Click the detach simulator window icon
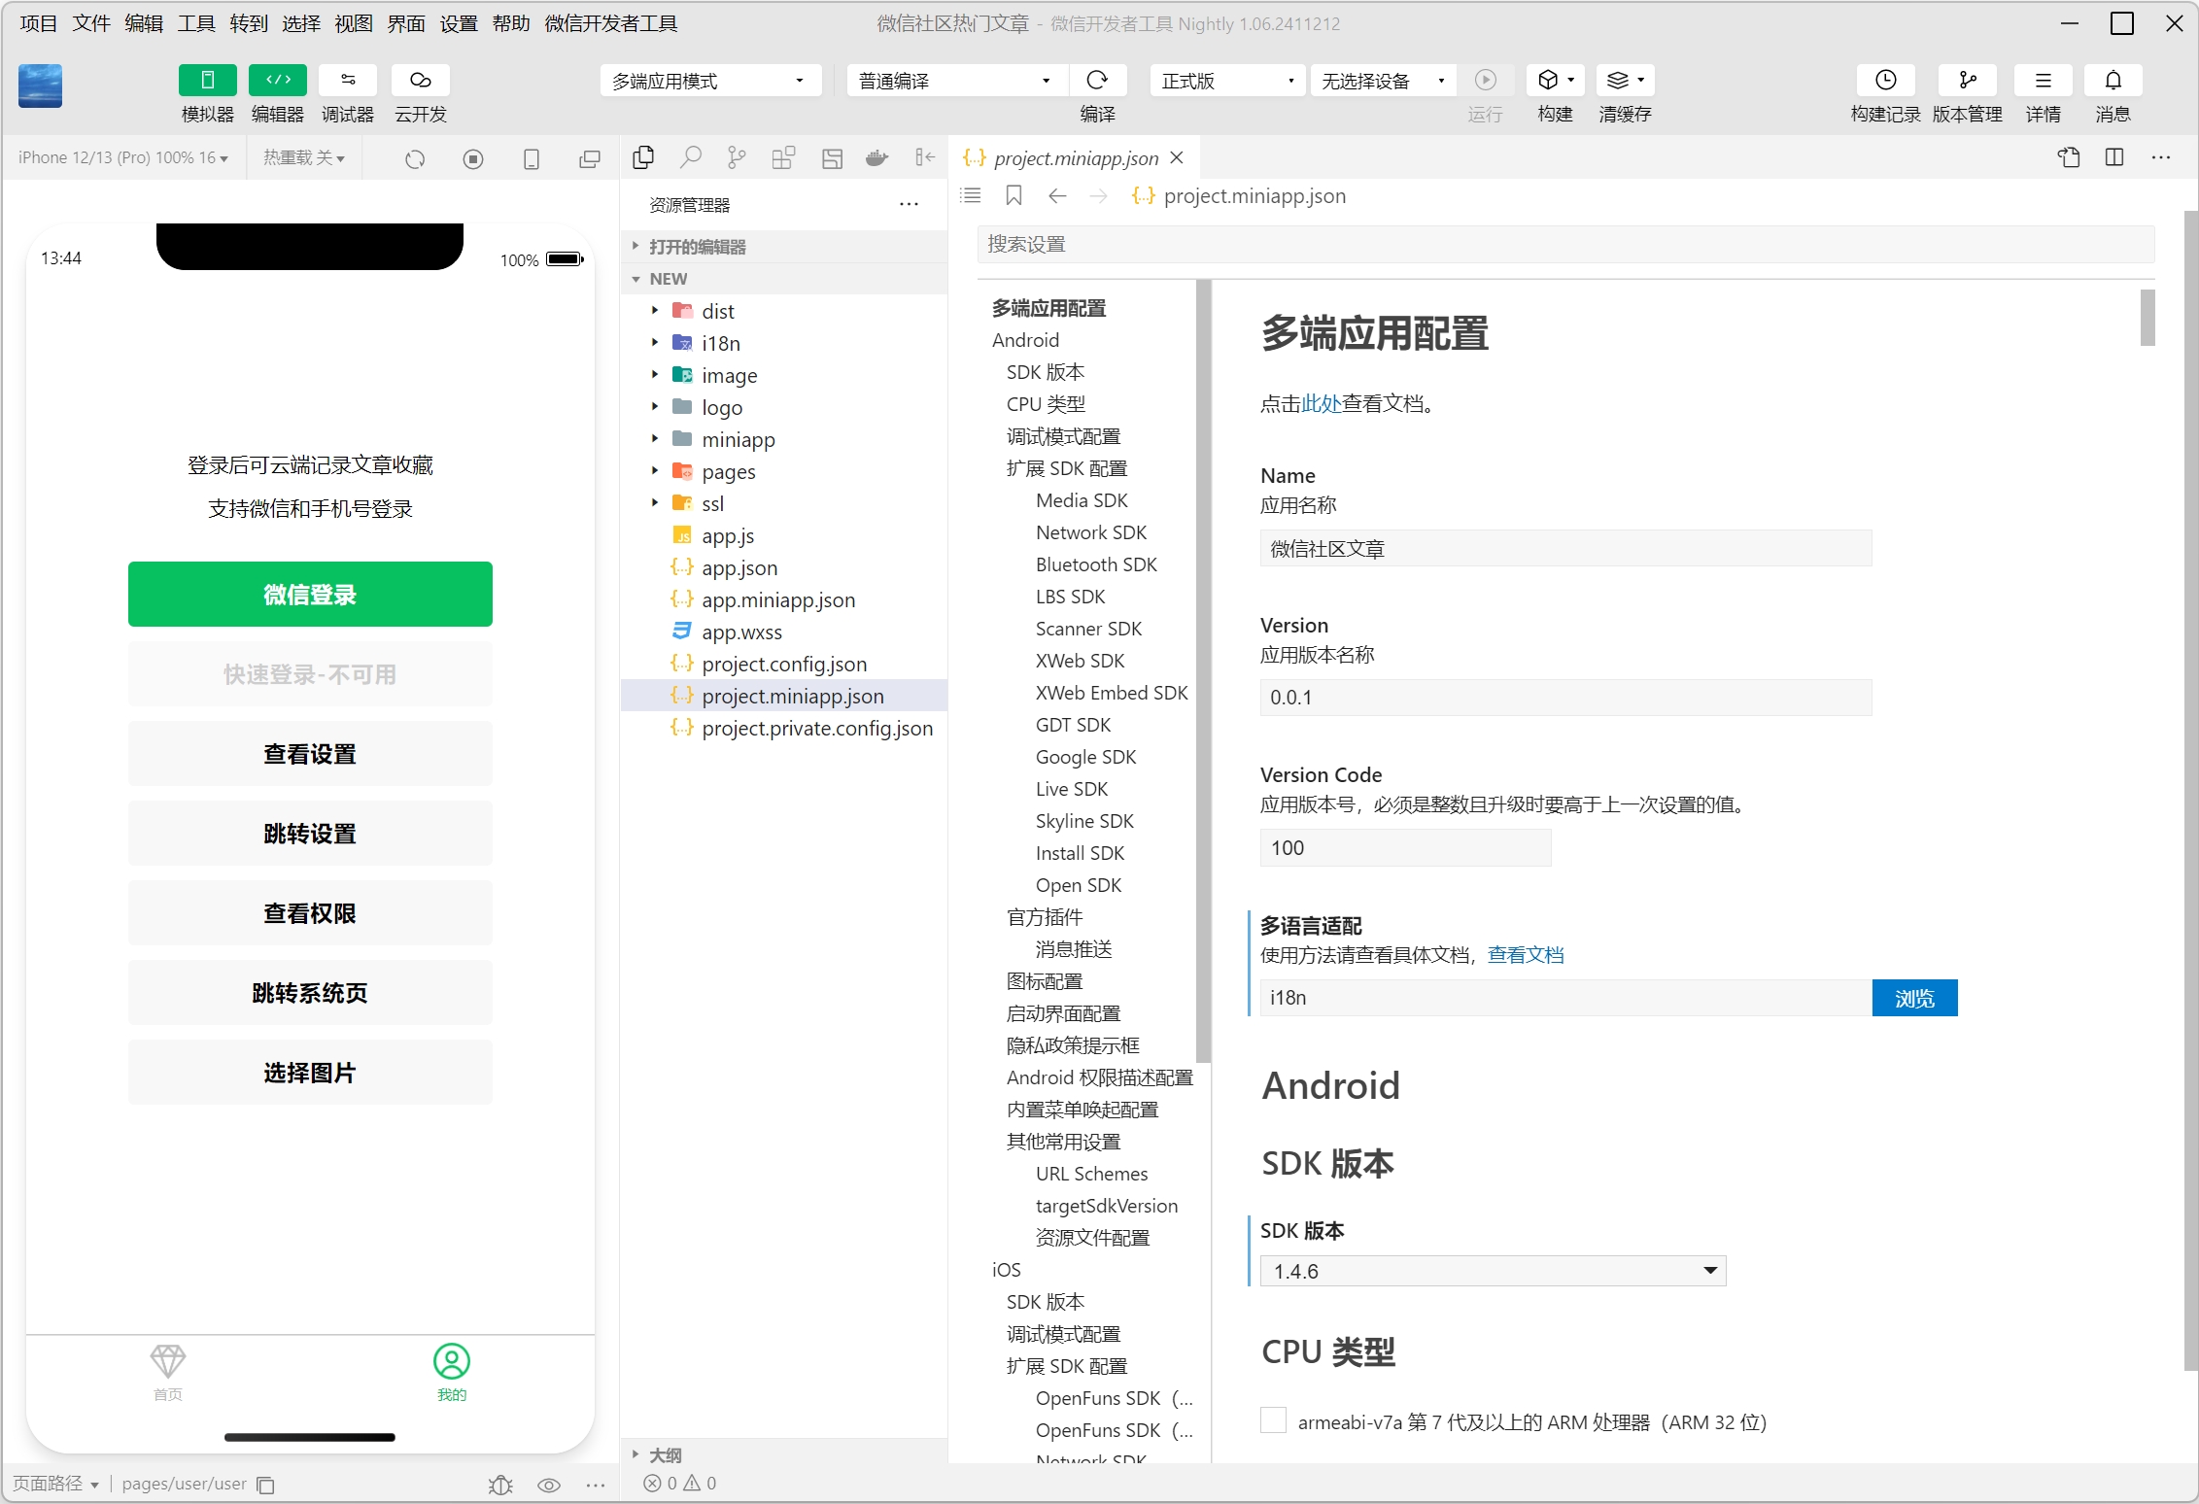The height and width of the screenshot is (1504, 2199). (590, 158)
